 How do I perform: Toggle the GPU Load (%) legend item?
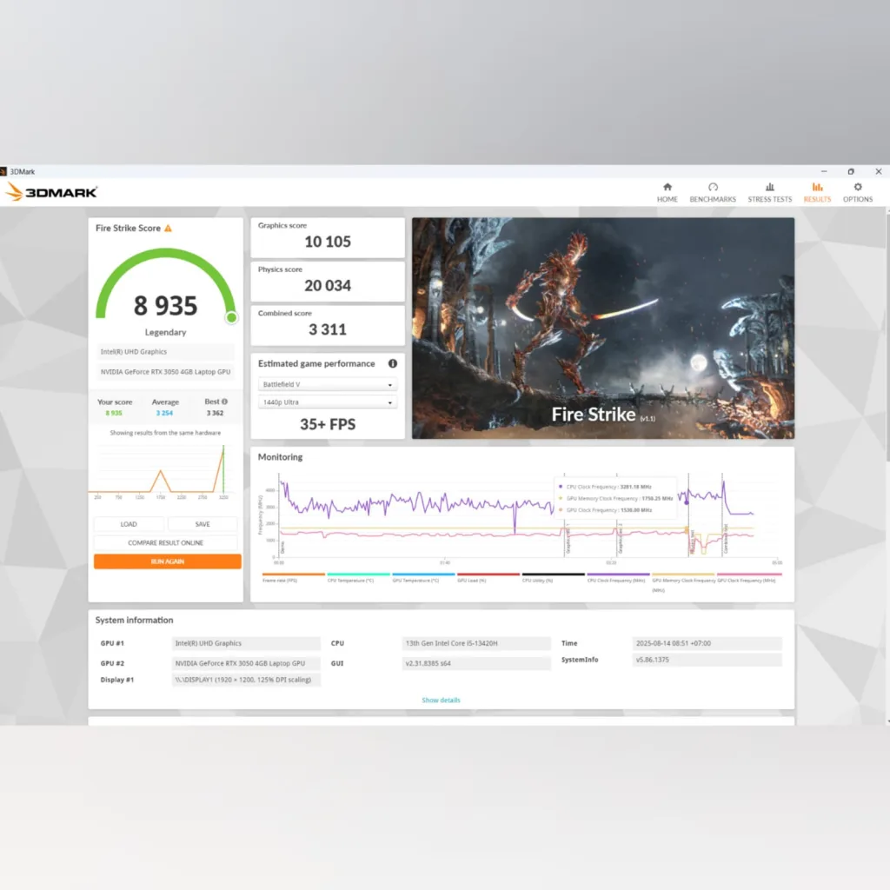tap(488, 577)
